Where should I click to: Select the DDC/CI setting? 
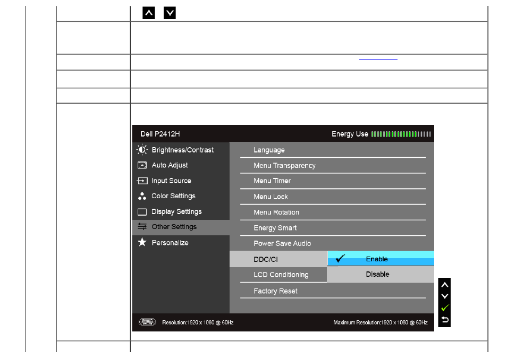click(278, 259)
